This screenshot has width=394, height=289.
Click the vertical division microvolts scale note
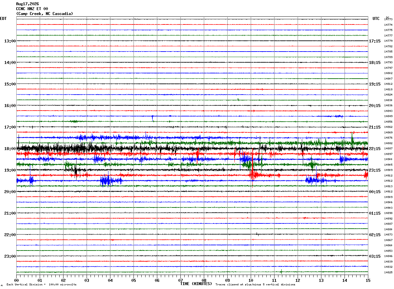[42, 284]
